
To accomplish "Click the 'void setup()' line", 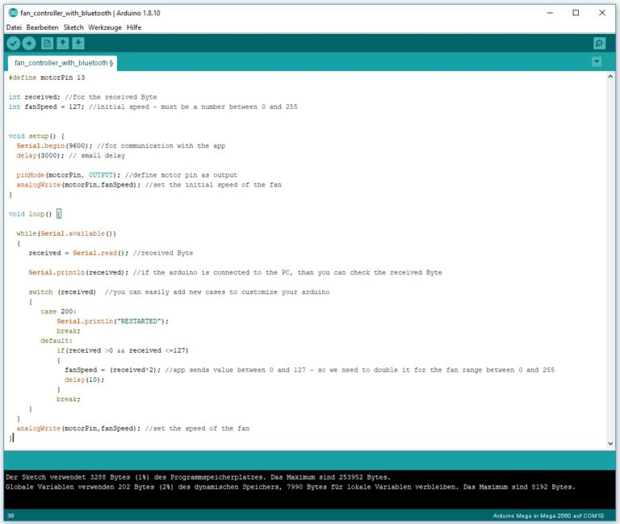I will click(x=36, y=136).
